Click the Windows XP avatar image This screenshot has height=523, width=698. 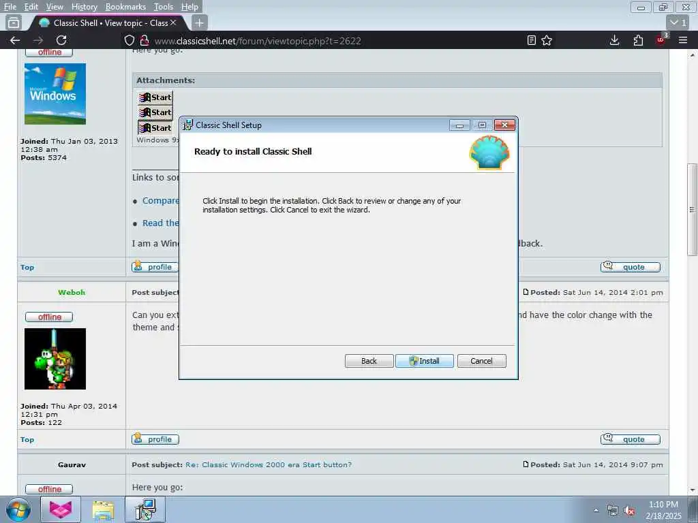click(55, 94)
